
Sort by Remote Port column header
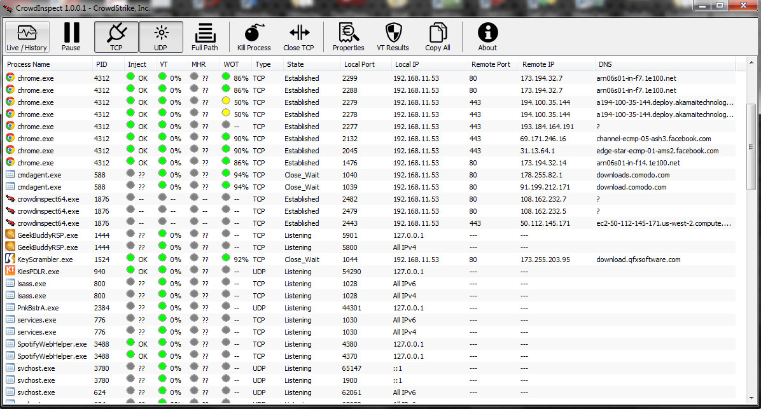pyautogui.click(x=493, y=64)
